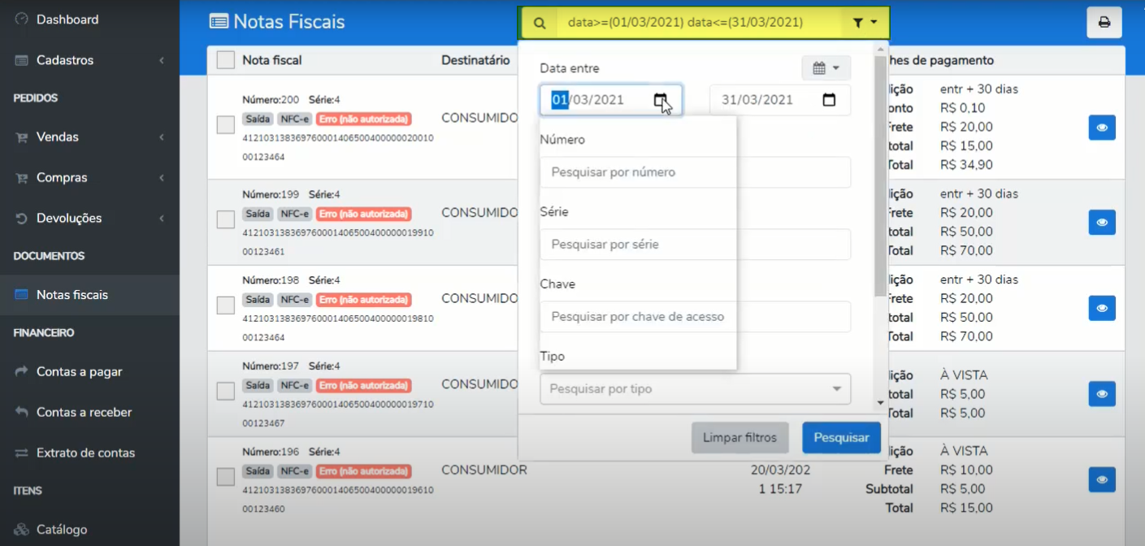Expand the Vendas sidebar menu
Screen dimensions: 1145x546
[89, 137]
